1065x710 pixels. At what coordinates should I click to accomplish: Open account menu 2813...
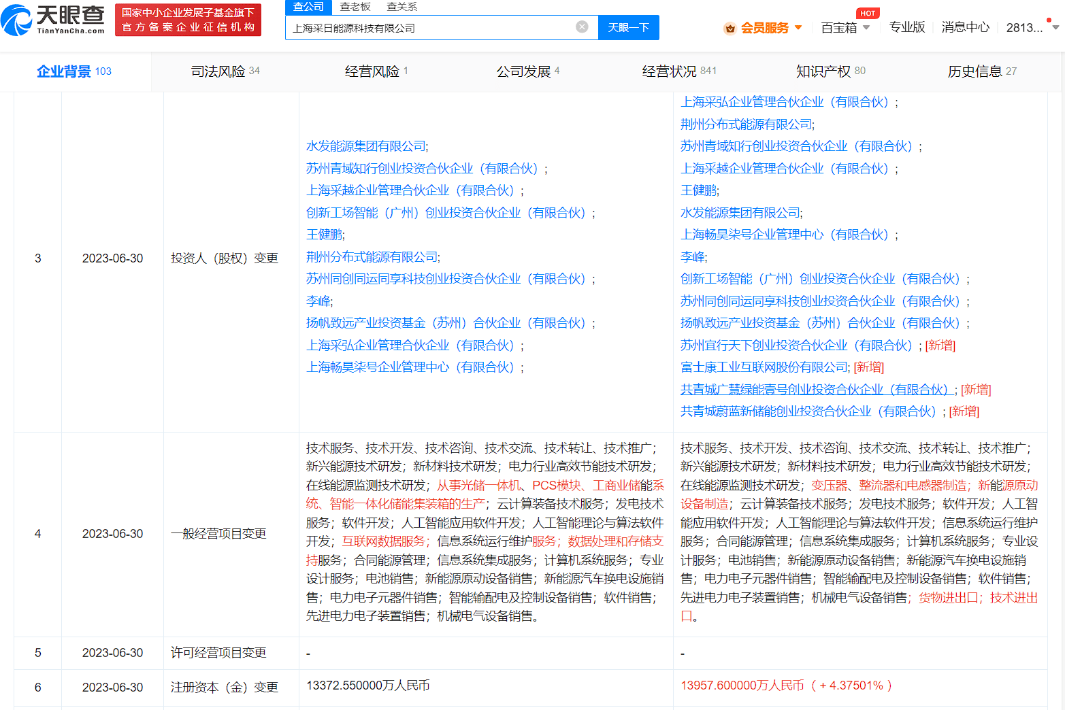click(1024, 28)
